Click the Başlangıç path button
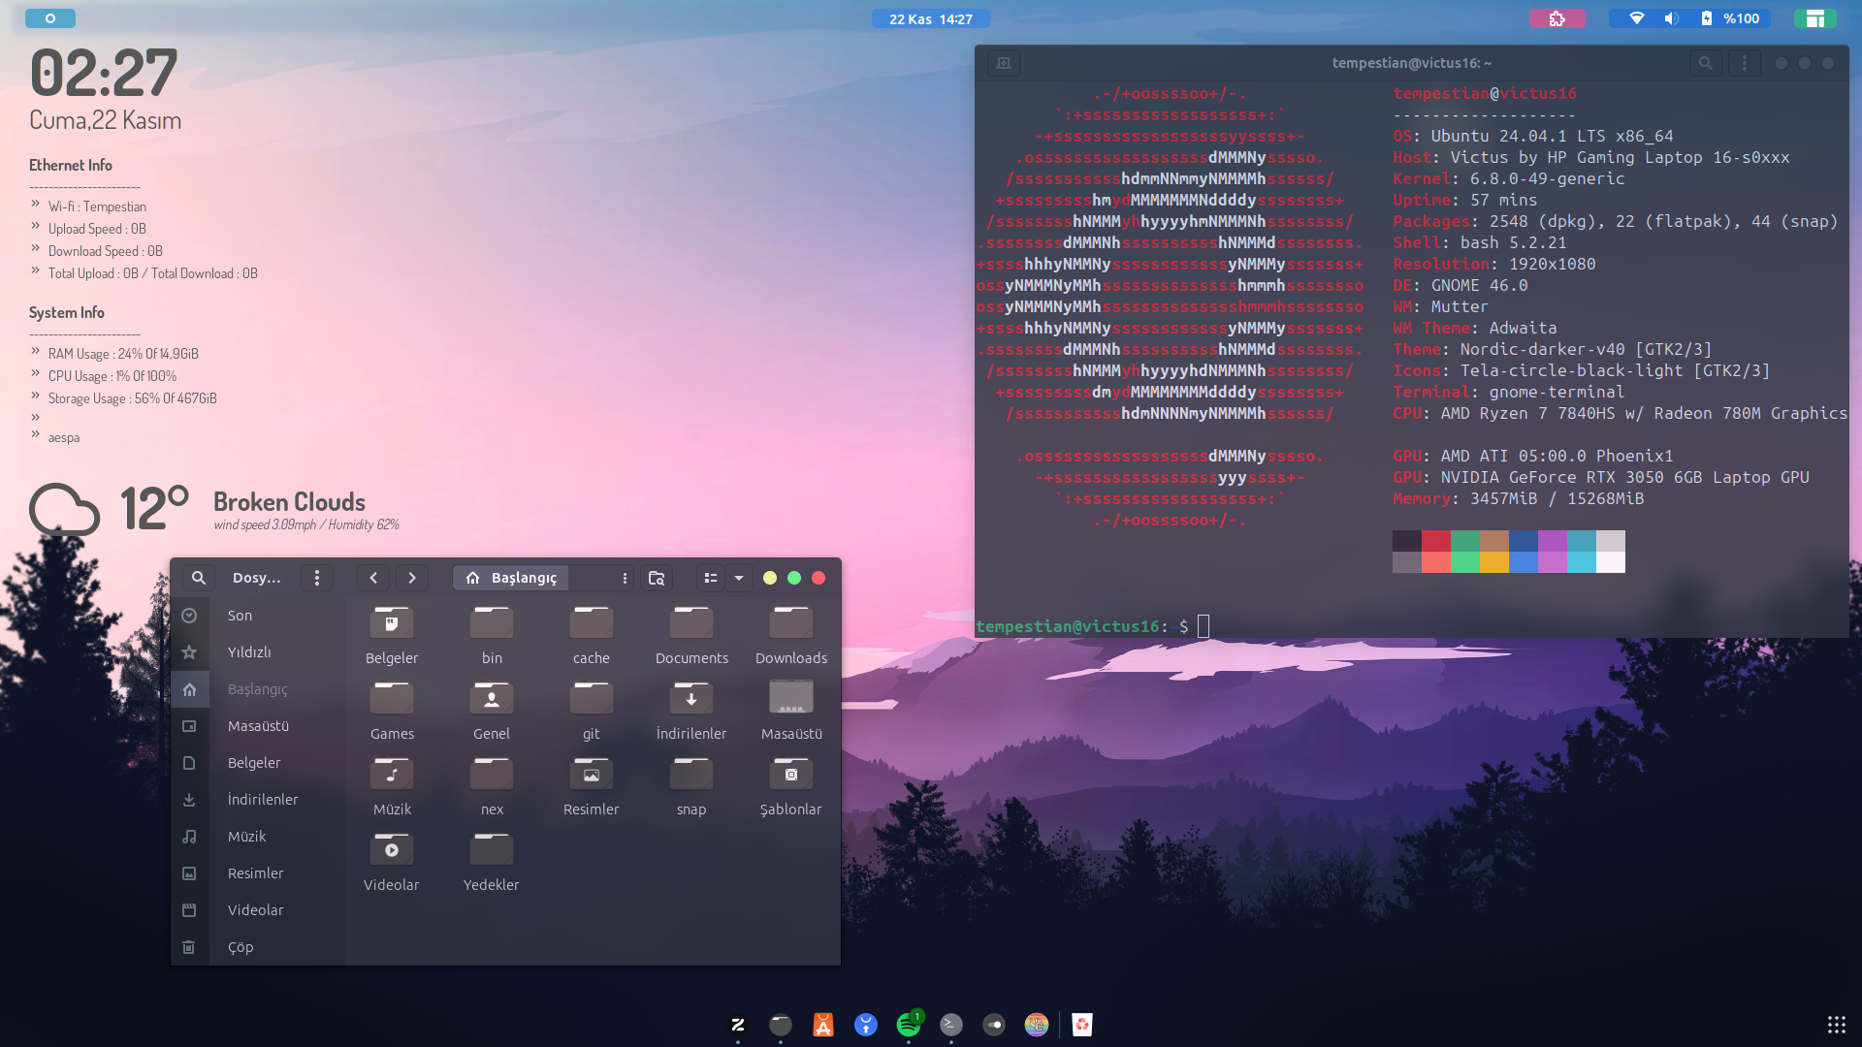This screenshot has width=1862, height=1047. (x=512, y=578)
